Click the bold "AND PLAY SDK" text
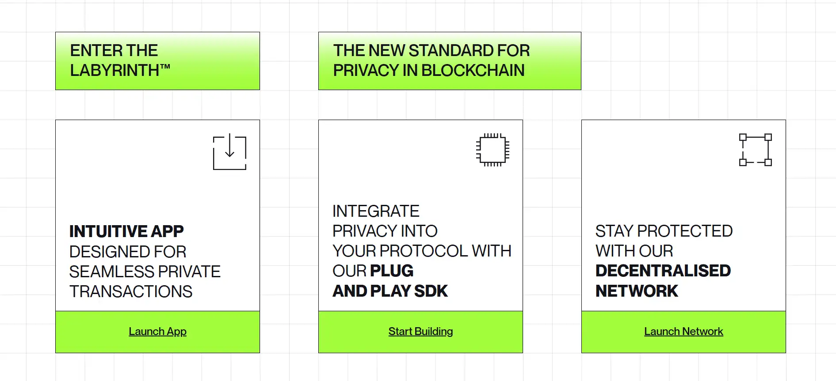The width and height of the screenshot is (836, 381). [x=390, y=291]
